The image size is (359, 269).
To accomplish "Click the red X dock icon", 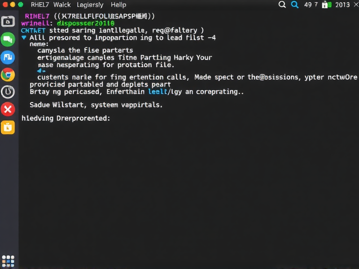I will pos(8,109).
